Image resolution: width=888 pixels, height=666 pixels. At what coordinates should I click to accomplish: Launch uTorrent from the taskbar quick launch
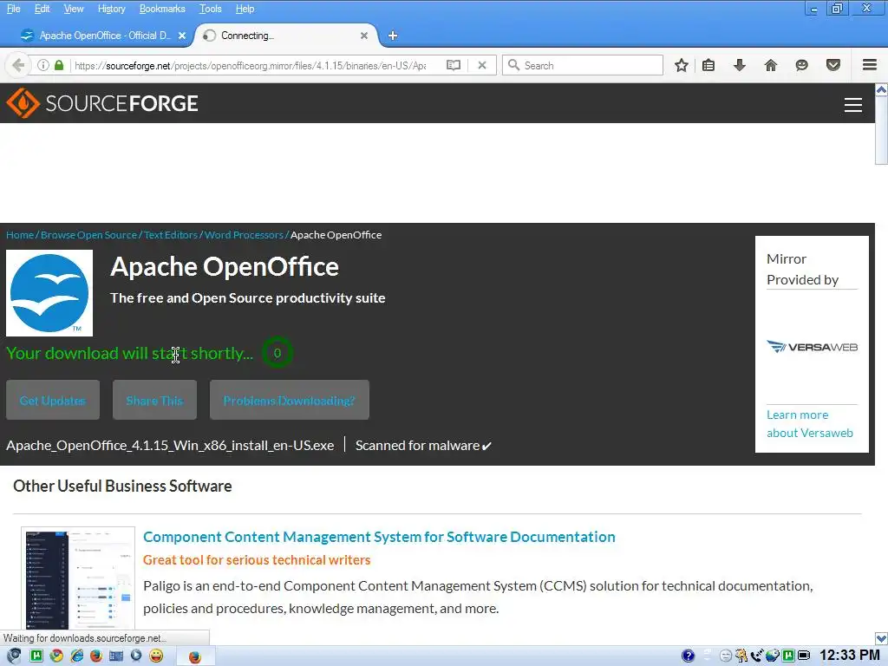point(36,656)
